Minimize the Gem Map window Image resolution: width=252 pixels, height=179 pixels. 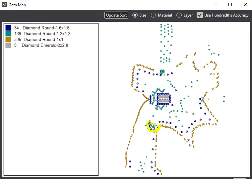215,5
